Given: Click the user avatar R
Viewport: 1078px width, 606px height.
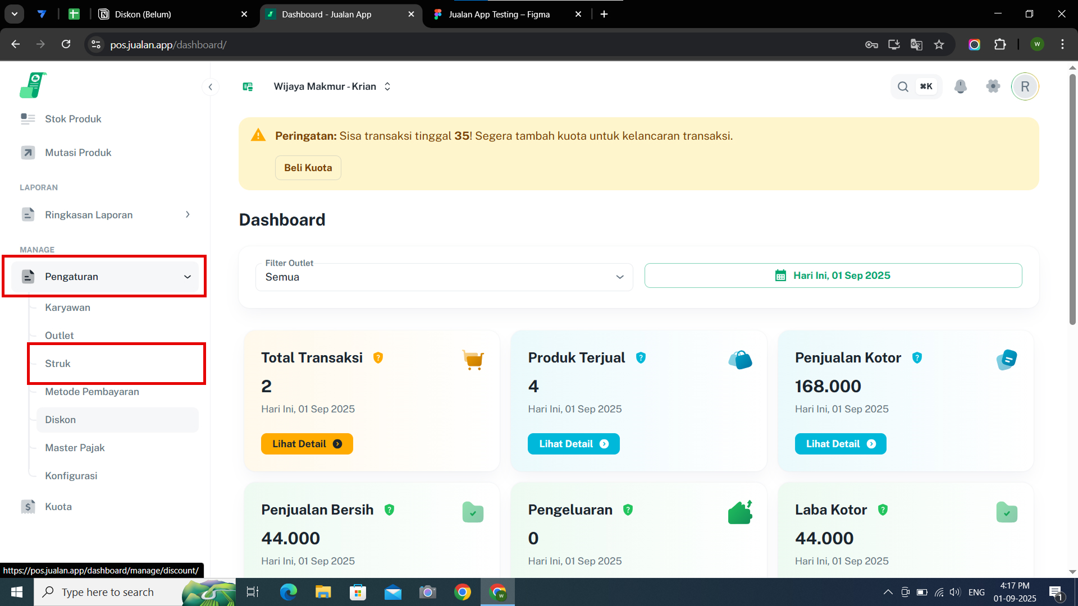Looking at the screenshot, I should pos(1025,86).
